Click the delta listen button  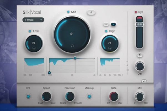point(91,12)
